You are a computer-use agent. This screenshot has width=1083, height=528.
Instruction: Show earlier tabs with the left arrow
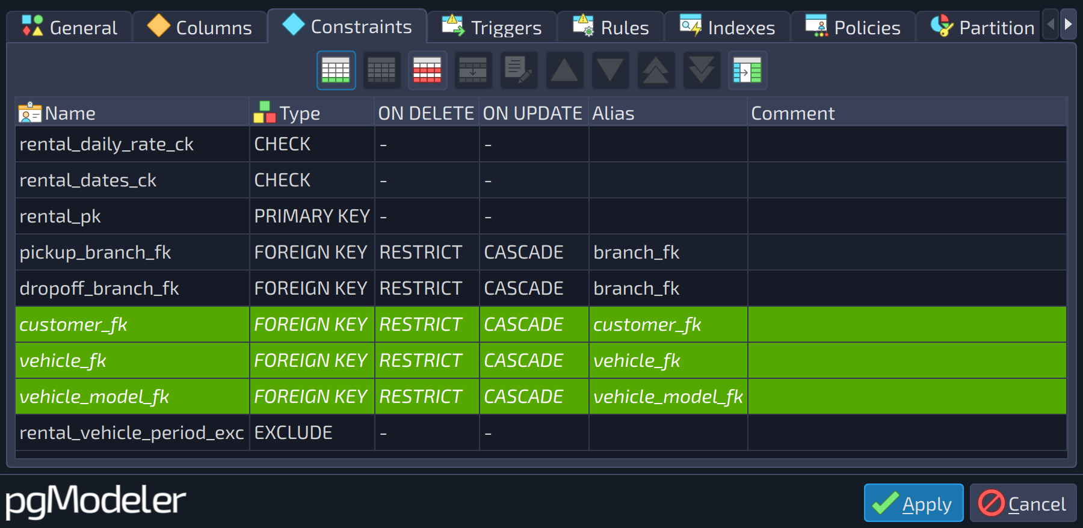[1051, 25]
